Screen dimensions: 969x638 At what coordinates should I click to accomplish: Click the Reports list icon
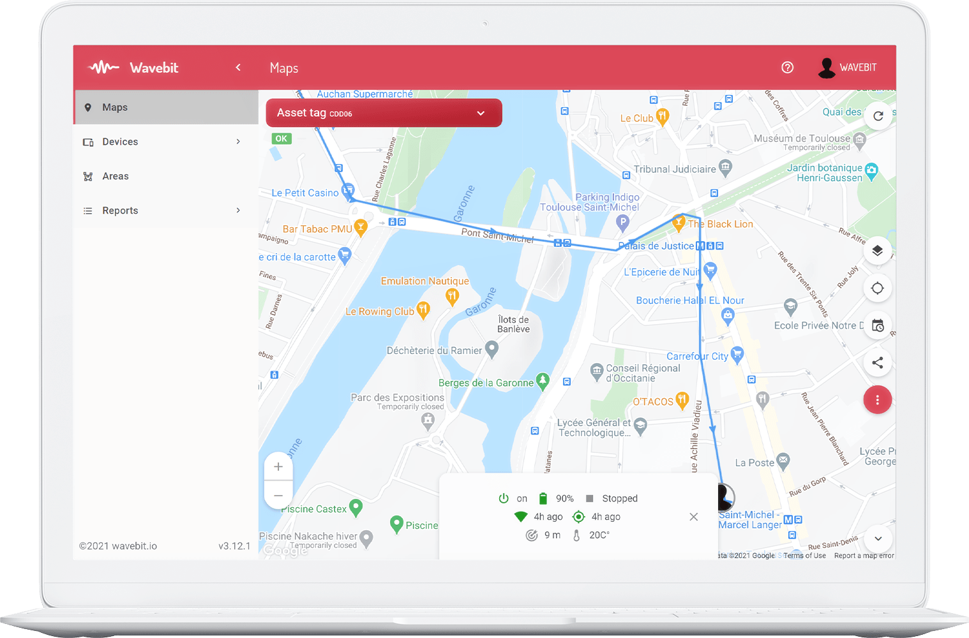click(88, 211)
